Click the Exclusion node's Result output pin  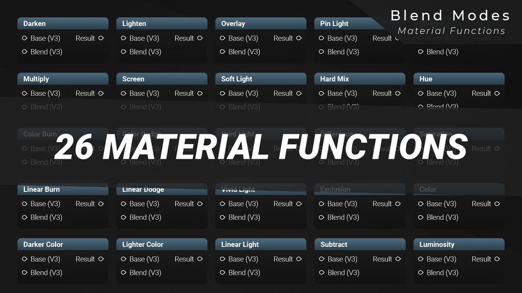398,204
